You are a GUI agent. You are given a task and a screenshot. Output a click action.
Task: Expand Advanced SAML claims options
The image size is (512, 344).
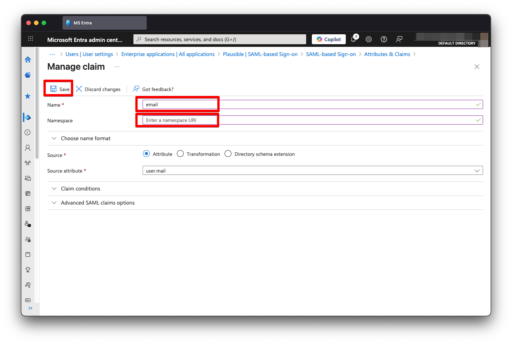click(98, 203)
